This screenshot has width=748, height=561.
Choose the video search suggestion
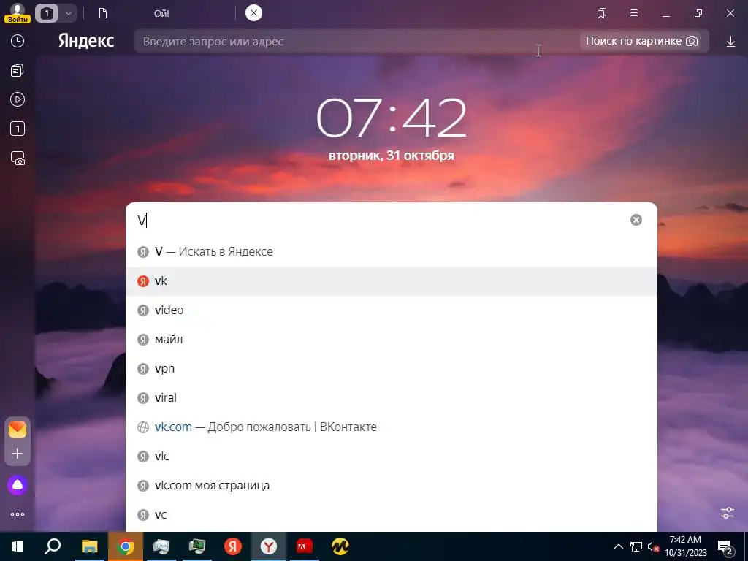tap(392, 310)
